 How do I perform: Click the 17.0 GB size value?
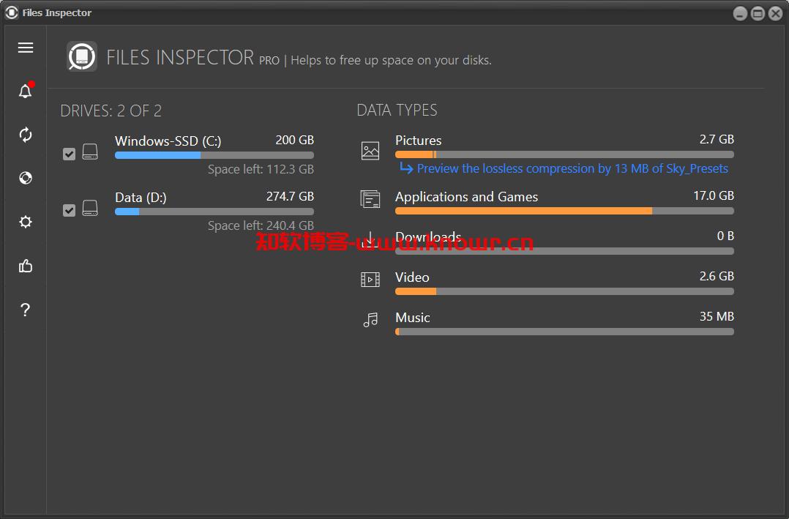714,195
